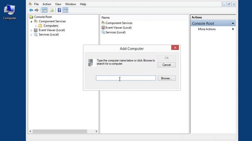This screenshot has width=252, height=141.
Task: Select Event Viewer (Local) text in Name list
Action: click(x=119, y=28)
